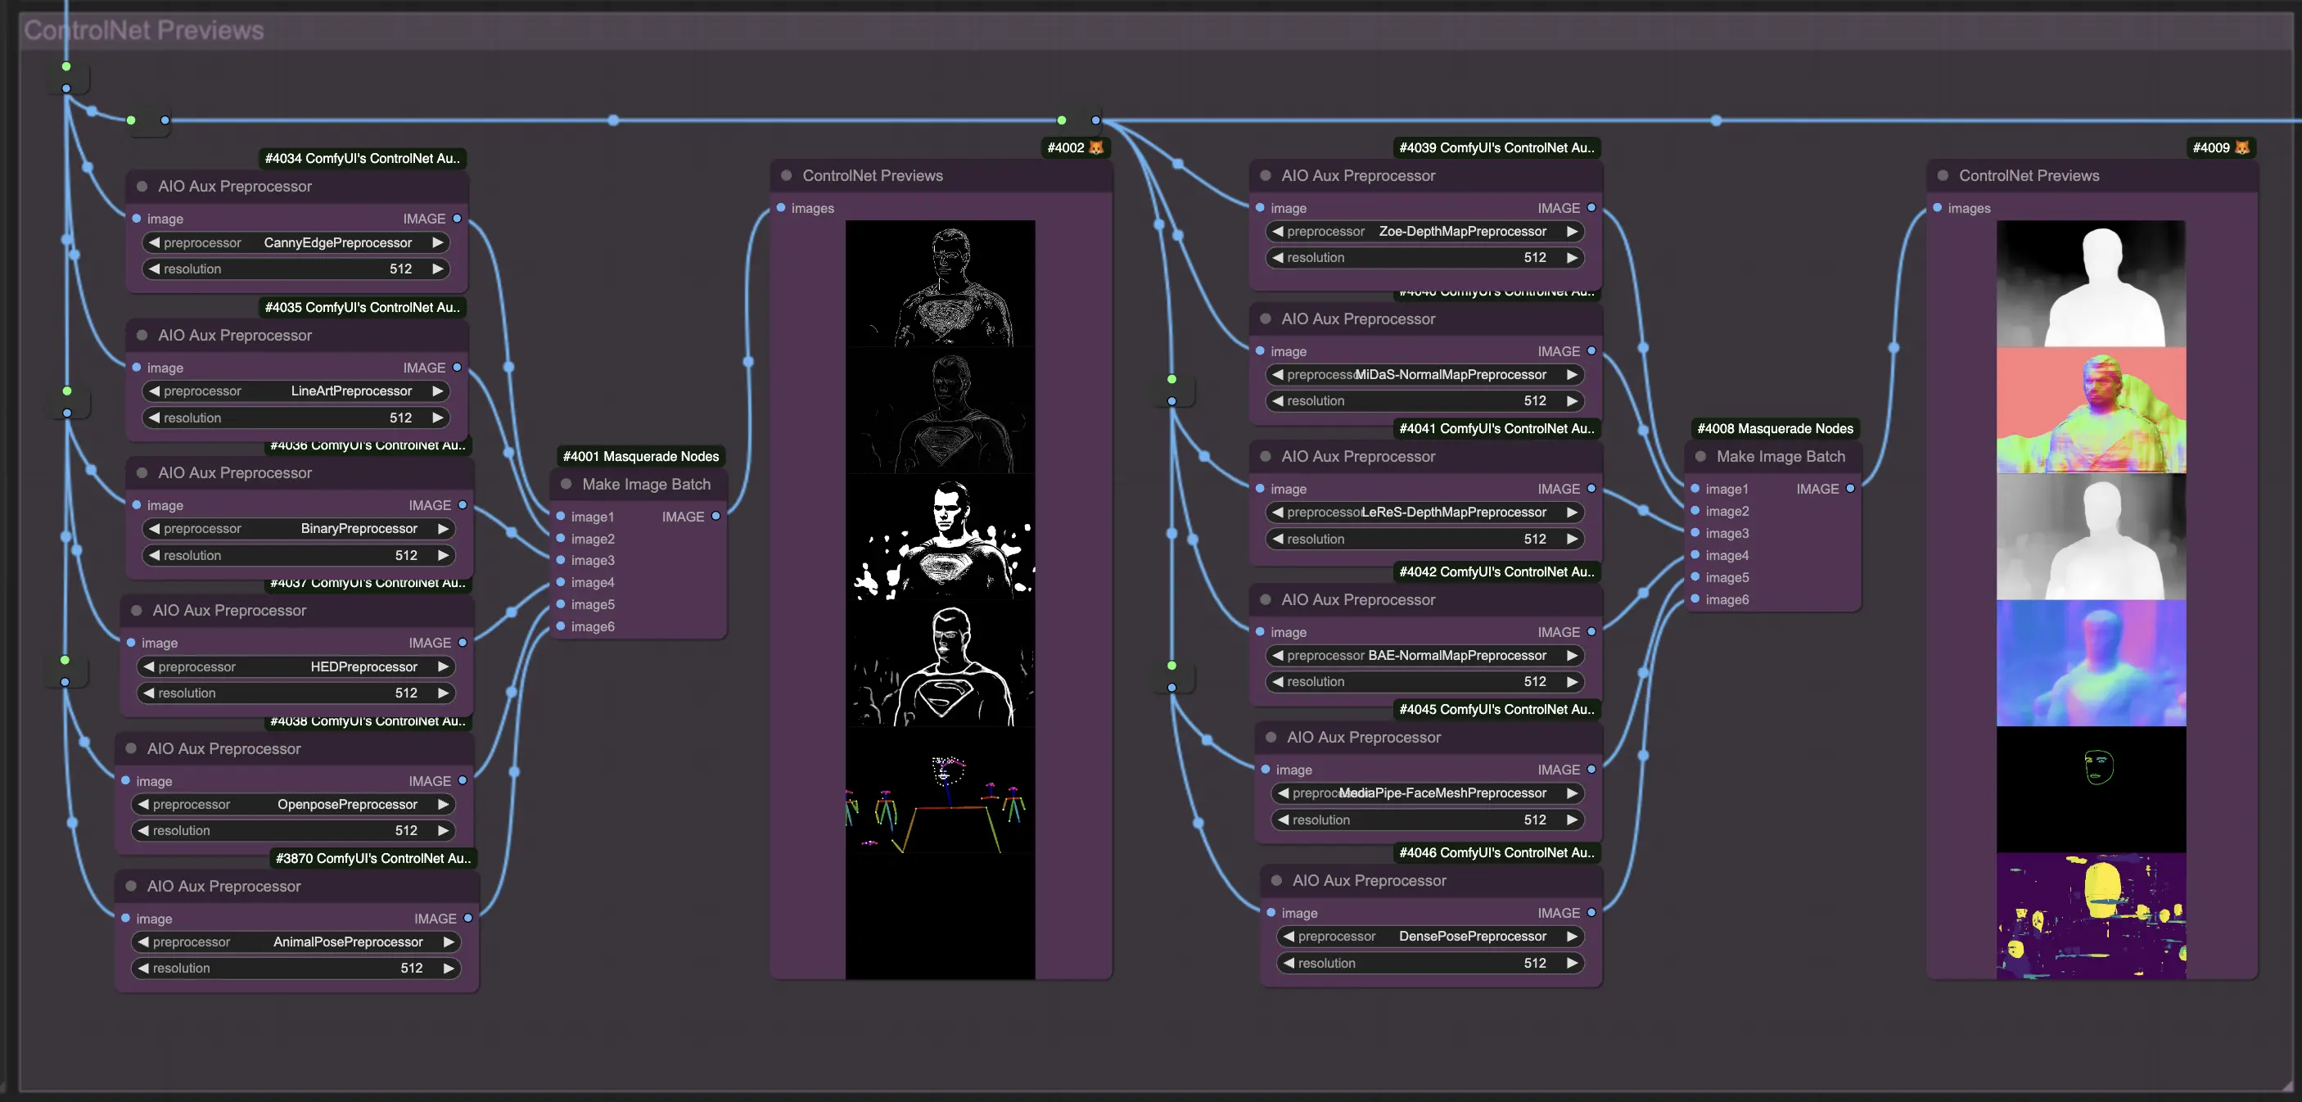Click the #4008 Masquerade Nodes badge
Image resolution: width=2302 pixels, height=1102 pixels.
pyautogui.click(x=1775, y=428)
